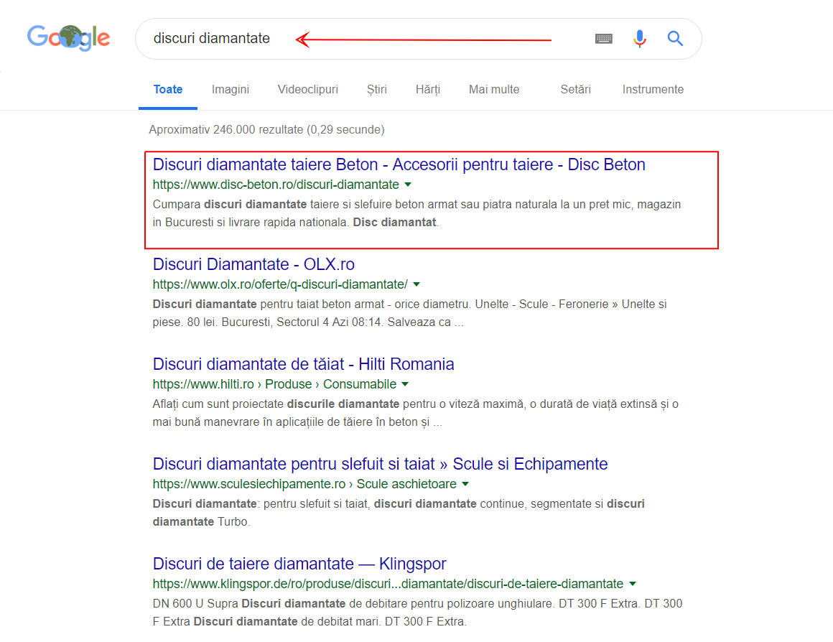Open the Hărți tab
This screenshot has height=642, width=833.
(428, 89)
